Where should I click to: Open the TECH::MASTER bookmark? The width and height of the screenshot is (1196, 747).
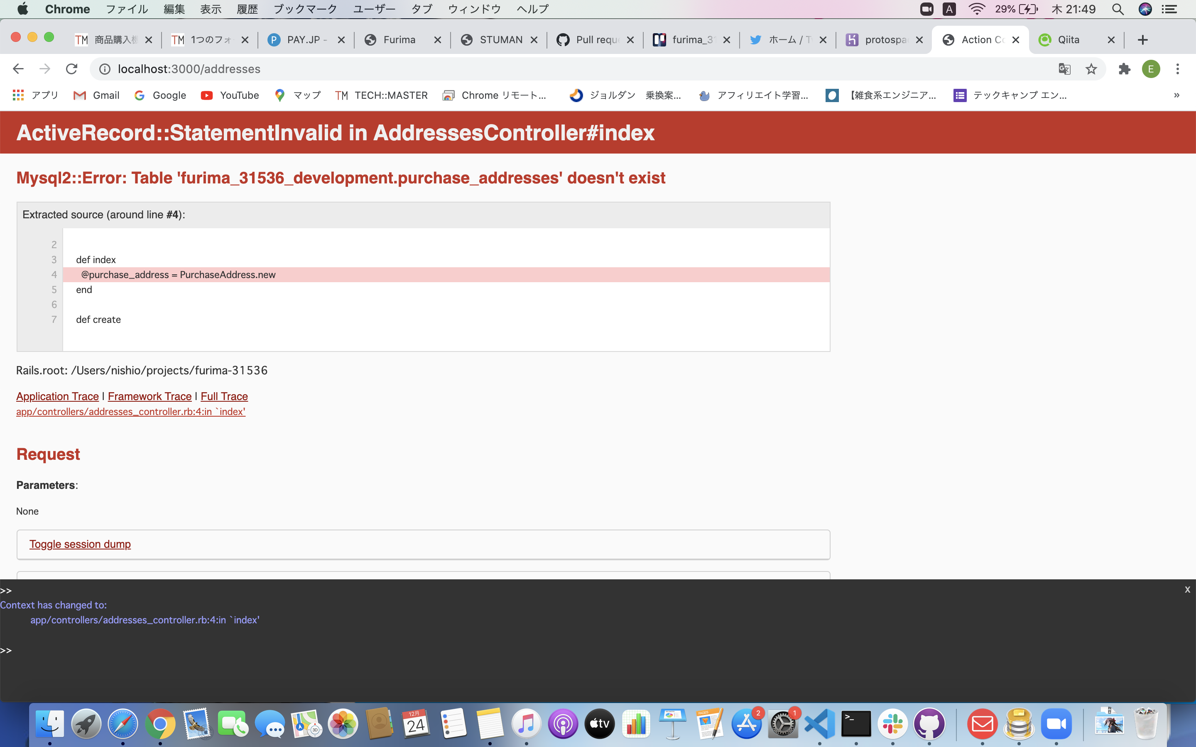point(381,95)
